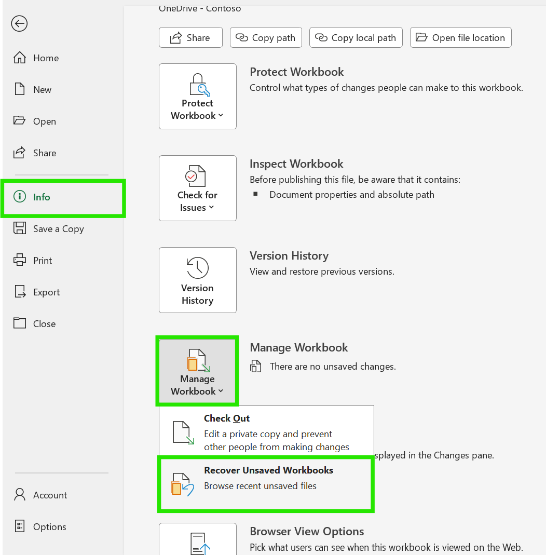Click the text 'There are no unsaved changes.'
Screen dimensions: 546x555
click(x=333, y=367)
